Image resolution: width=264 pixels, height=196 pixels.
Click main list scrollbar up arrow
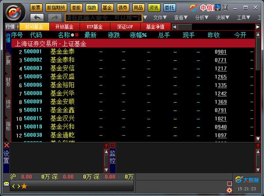pos(258,34)
